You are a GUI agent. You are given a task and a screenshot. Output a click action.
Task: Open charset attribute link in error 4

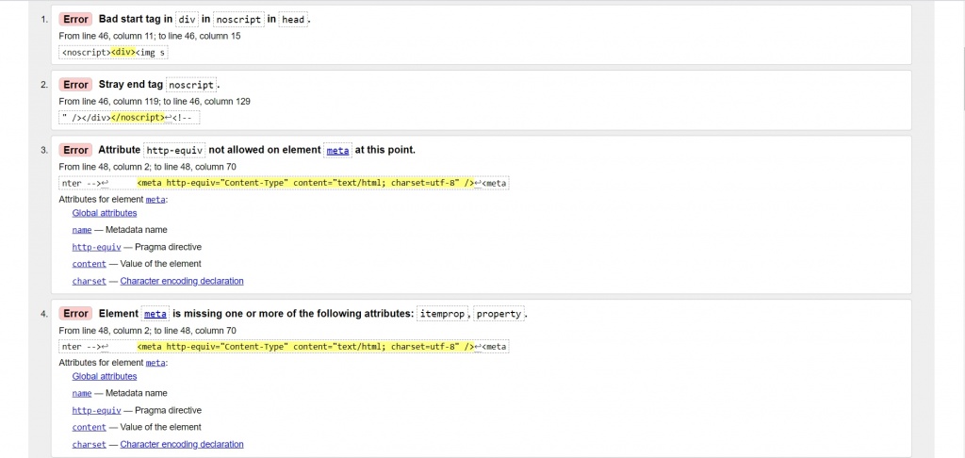[x=89, y=444]
